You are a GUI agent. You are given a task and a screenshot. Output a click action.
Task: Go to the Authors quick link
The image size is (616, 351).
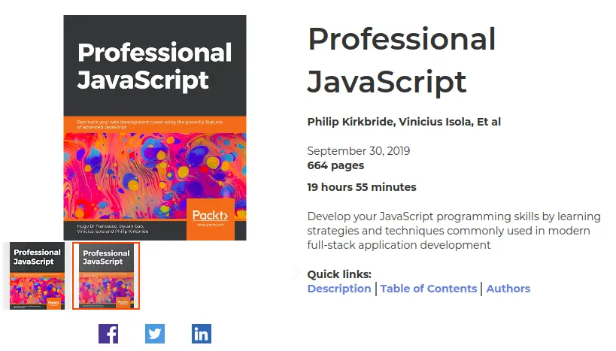click(x=508, y=289)
